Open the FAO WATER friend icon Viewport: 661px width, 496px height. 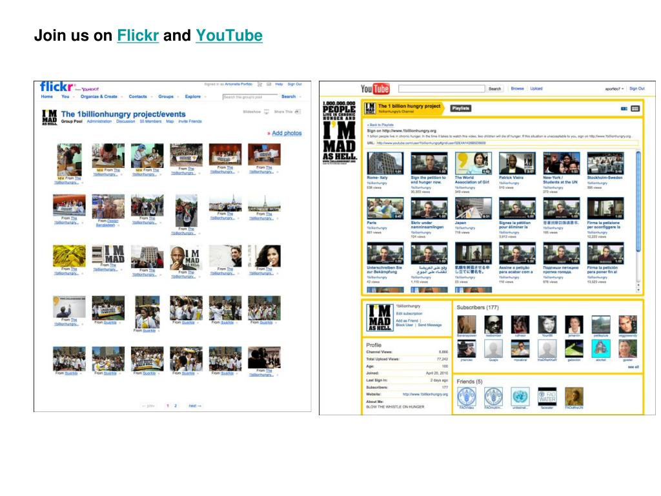tap(547, 397)
